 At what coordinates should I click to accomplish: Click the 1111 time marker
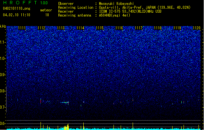click(22, 28)
